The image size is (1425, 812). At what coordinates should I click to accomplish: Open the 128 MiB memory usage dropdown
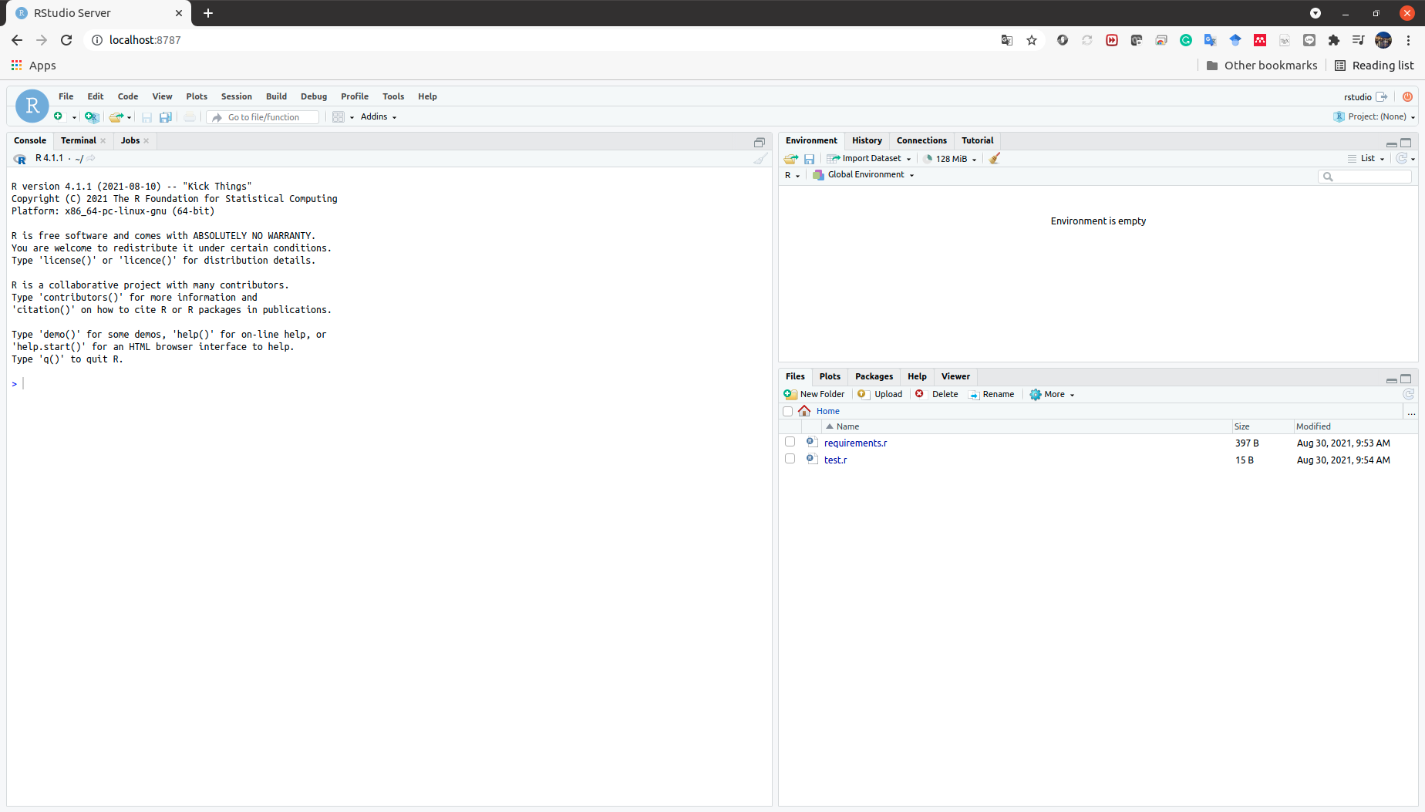[x=950, y=159]
